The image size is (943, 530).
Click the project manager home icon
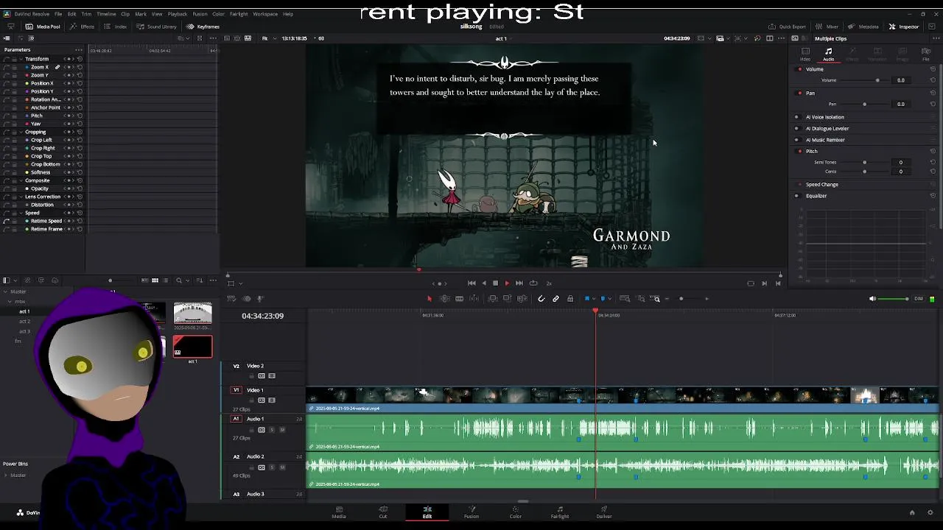912,512
